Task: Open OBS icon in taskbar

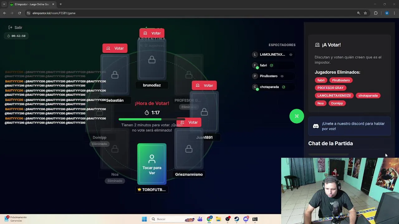Action: coord(228,219)
